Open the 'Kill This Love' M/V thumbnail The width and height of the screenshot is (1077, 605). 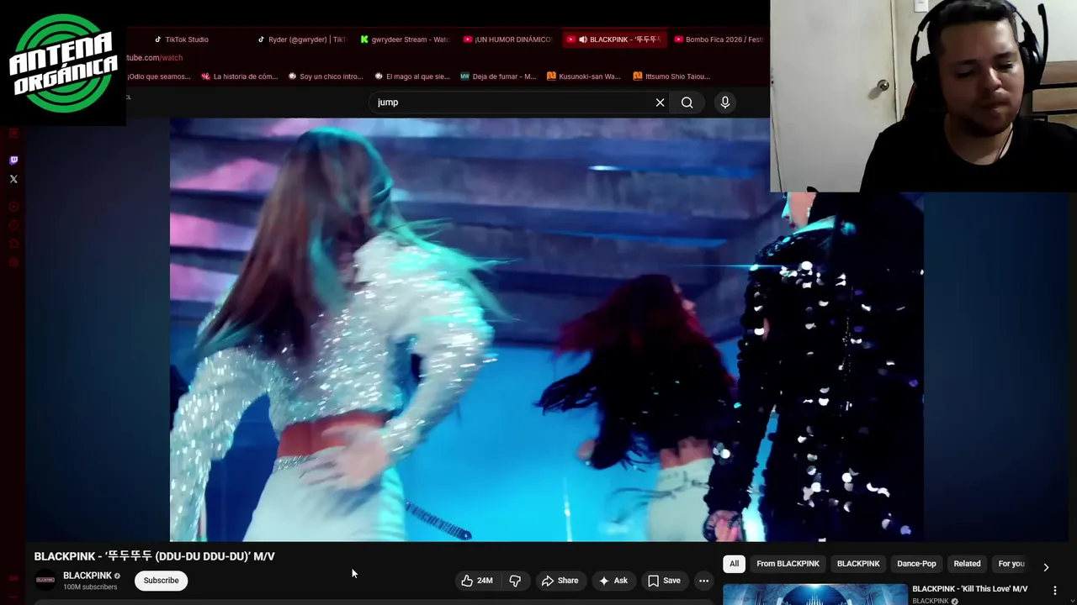[814, 594]
